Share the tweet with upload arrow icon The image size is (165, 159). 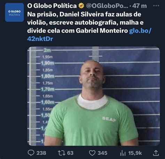[x=156, y=153]
